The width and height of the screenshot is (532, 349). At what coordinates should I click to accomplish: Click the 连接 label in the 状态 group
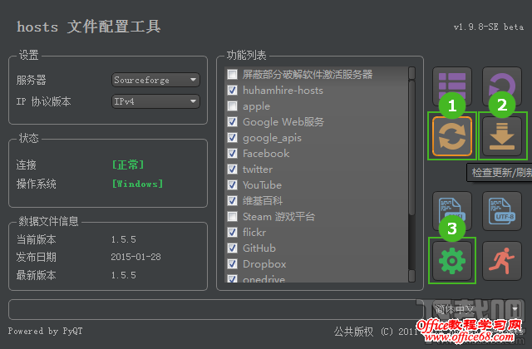click(26, 165)
